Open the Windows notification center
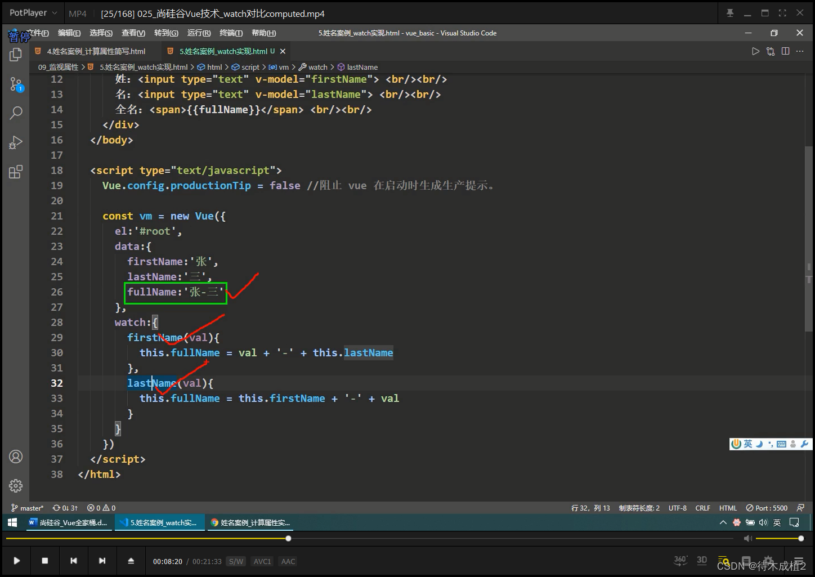The image size is (815, 577). tap(794, 522)
